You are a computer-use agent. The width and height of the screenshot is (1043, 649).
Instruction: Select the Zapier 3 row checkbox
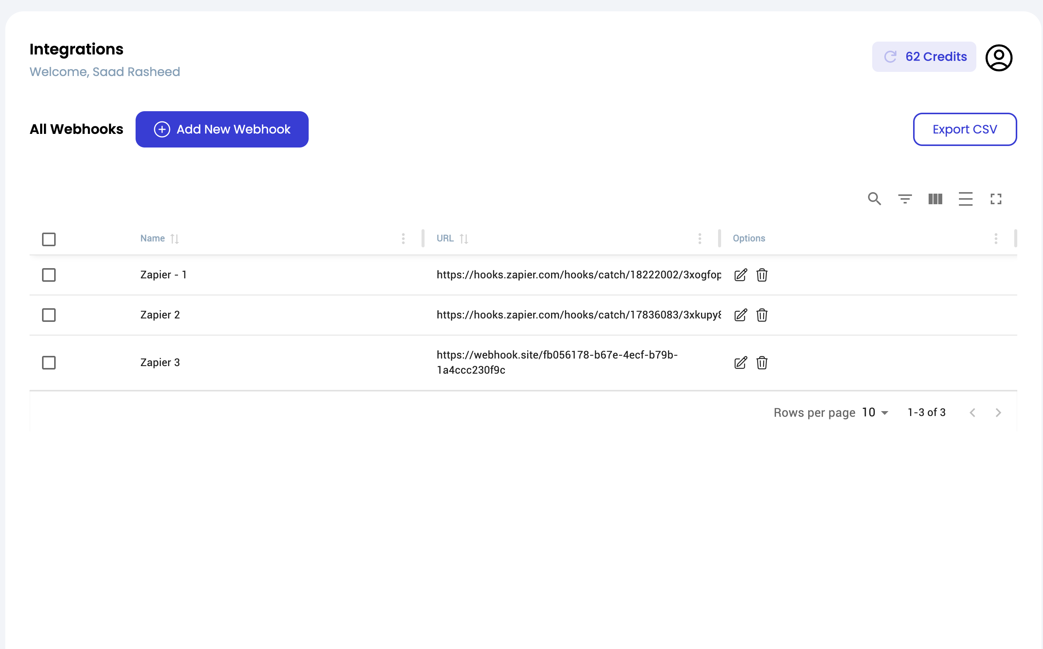(x=49, y=363)
